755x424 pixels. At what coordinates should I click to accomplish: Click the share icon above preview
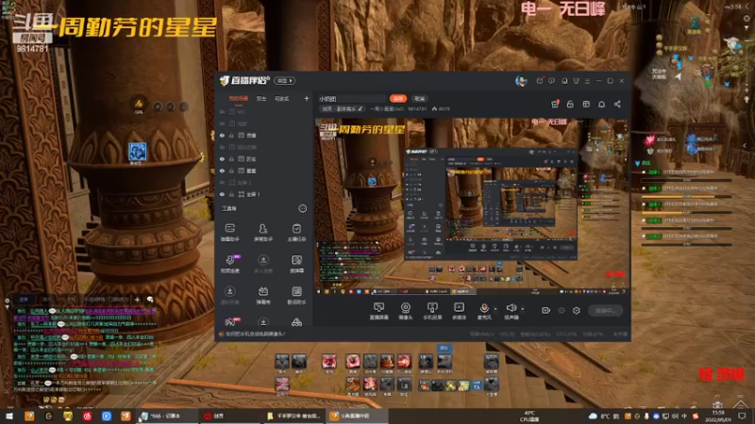point(617,104)
